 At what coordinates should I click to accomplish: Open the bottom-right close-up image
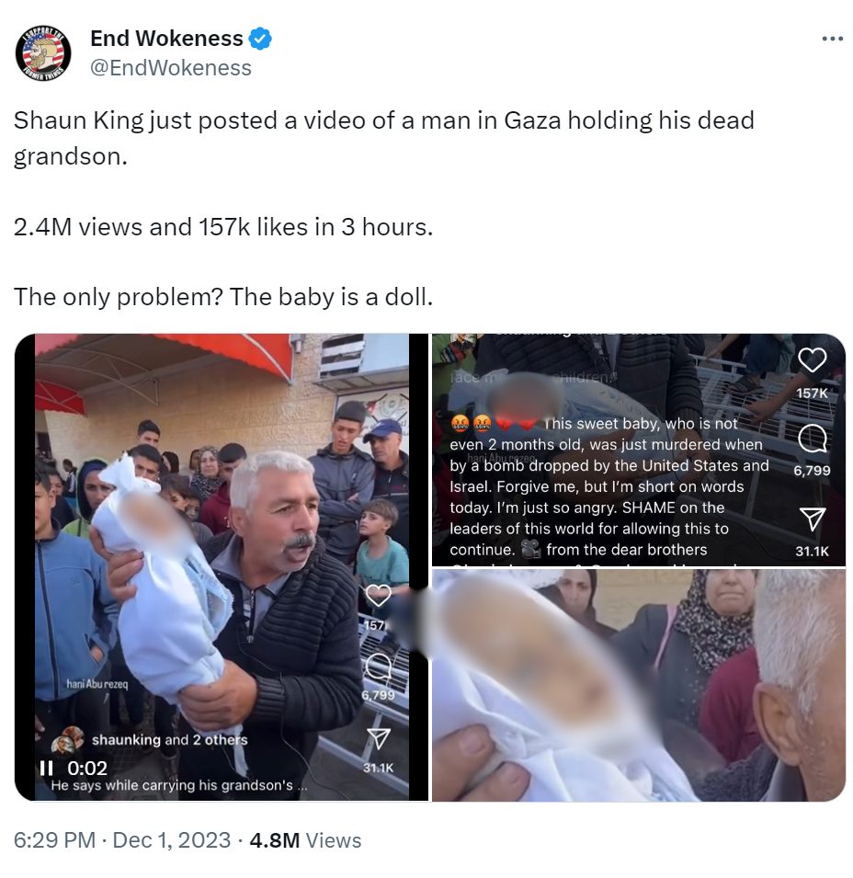click(x=639, y=685)
